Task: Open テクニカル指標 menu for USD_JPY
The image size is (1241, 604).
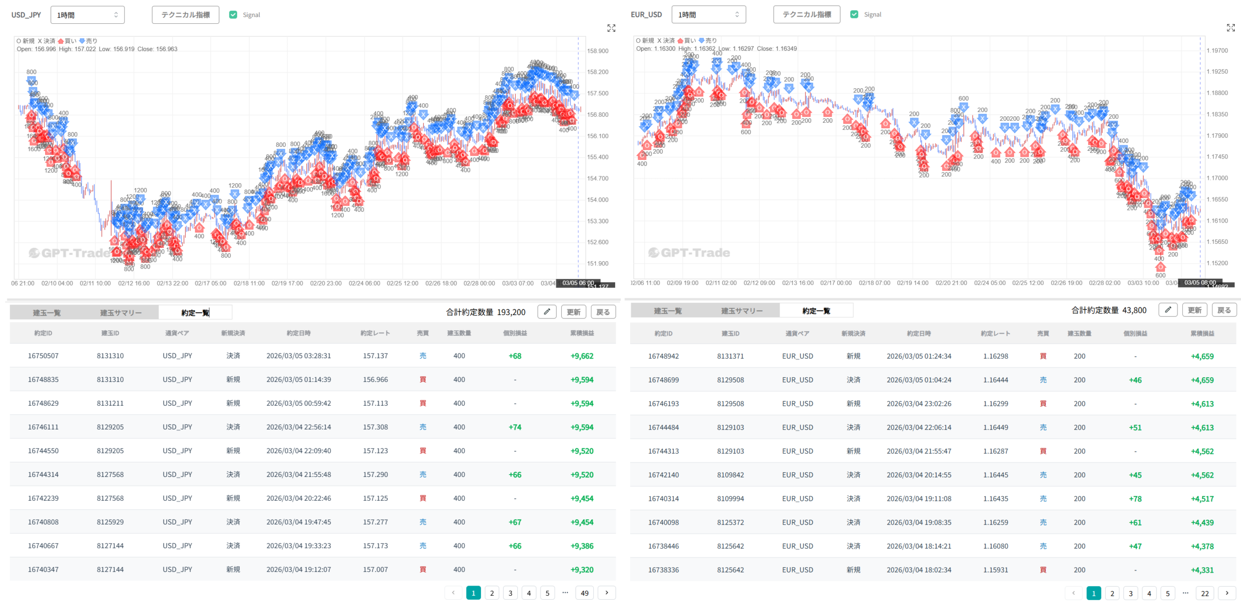Action: pos(185,15)
